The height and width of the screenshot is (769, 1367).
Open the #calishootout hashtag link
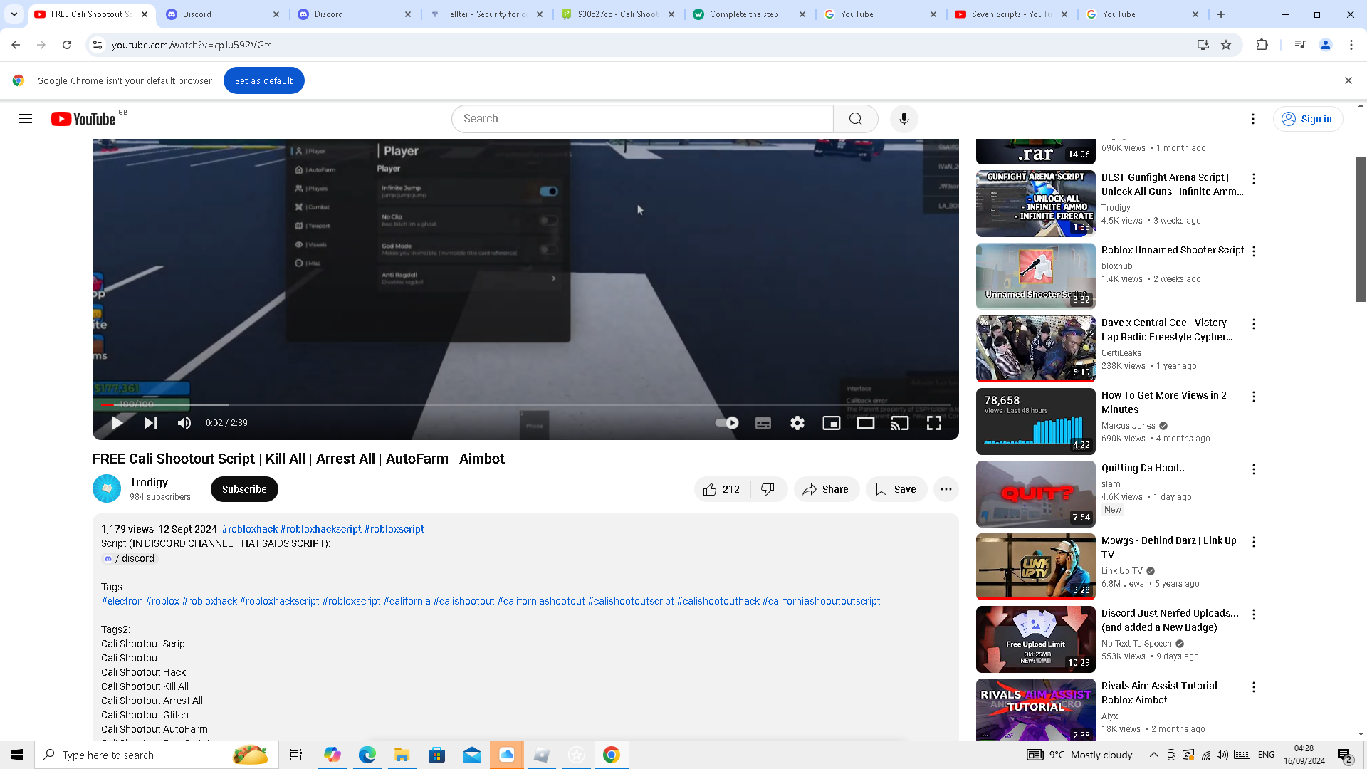coord(463,601)
